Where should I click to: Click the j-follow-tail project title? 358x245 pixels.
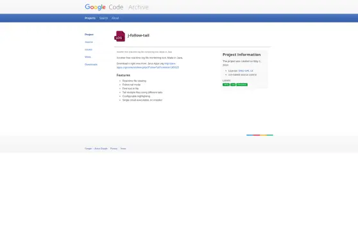[139, 35]
